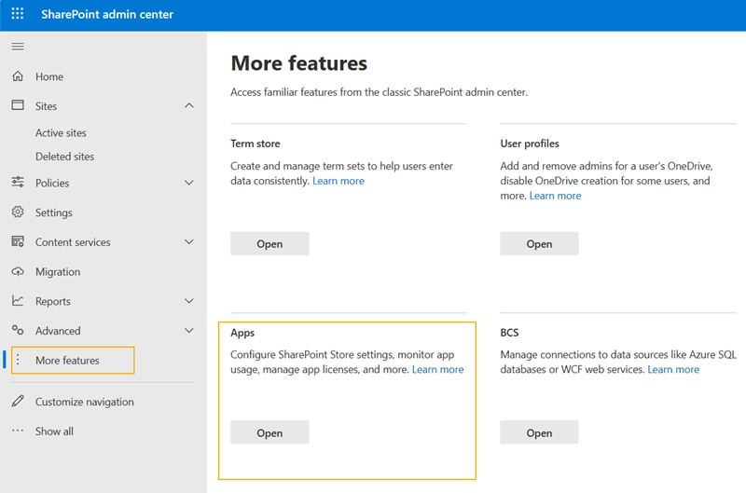This screenshot has height=493, width=746.
Task: Collapse the Sites section chevron
Action: click(x=189, y=105)
